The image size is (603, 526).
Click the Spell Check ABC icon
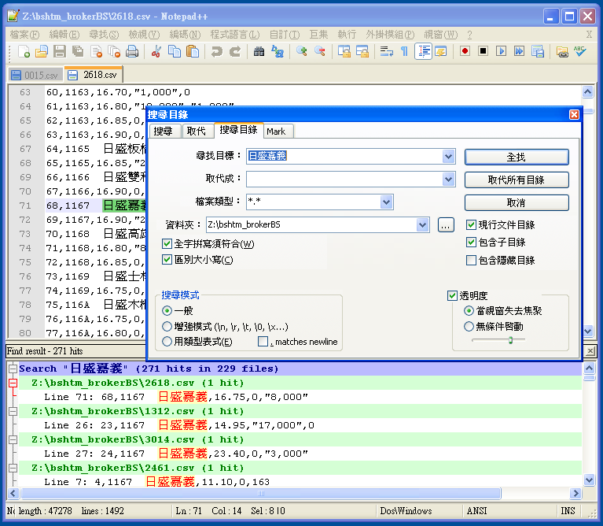(579, 52)
